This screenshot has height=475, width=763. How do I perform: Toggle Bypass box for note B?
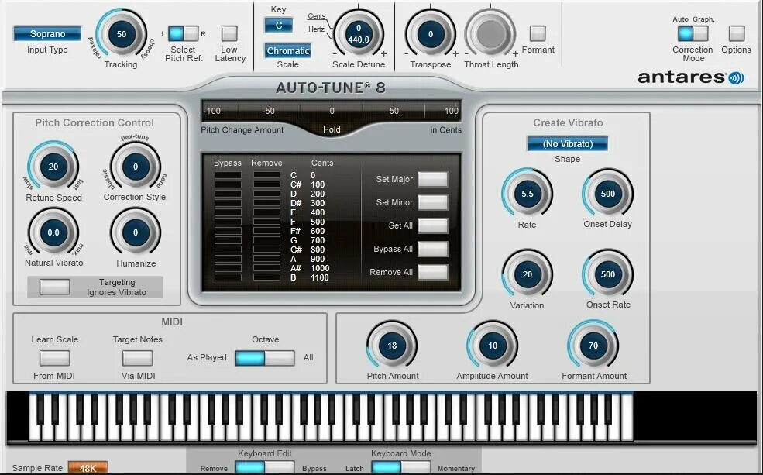pos(228,277)
